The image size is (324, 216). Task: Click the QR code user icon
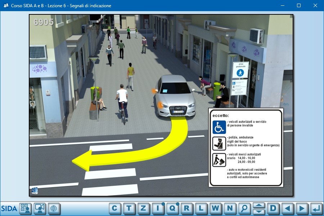click(x=25, y=208)
